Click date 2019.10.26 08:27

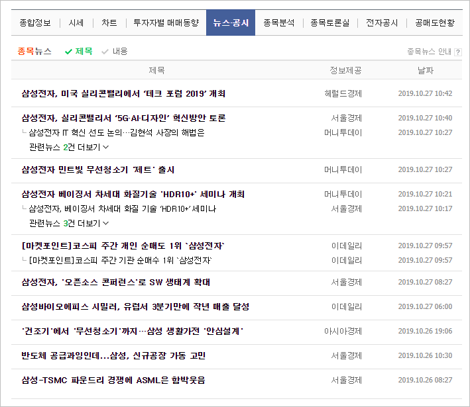tap(425, 381)
